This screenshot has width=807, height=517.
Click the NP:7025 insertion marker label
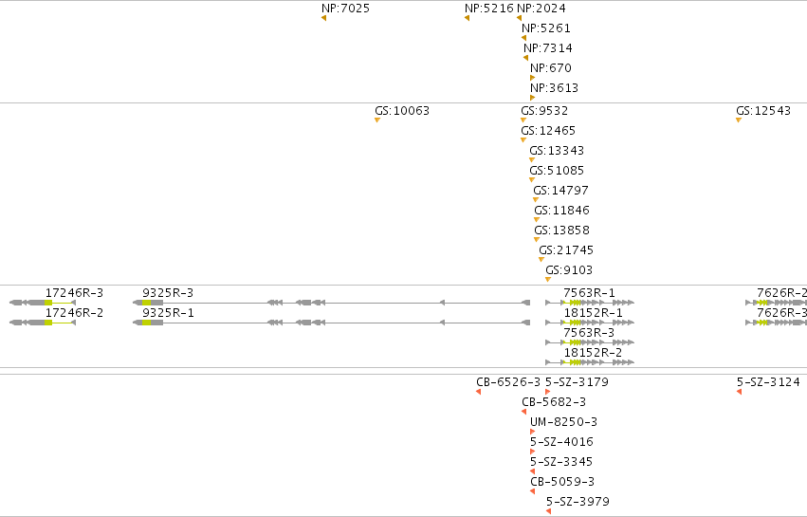click(x=345, y=9)
